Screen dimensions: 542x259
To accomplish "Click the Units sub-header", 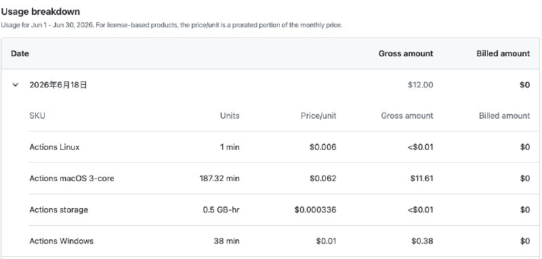I will tap(230, 115).
